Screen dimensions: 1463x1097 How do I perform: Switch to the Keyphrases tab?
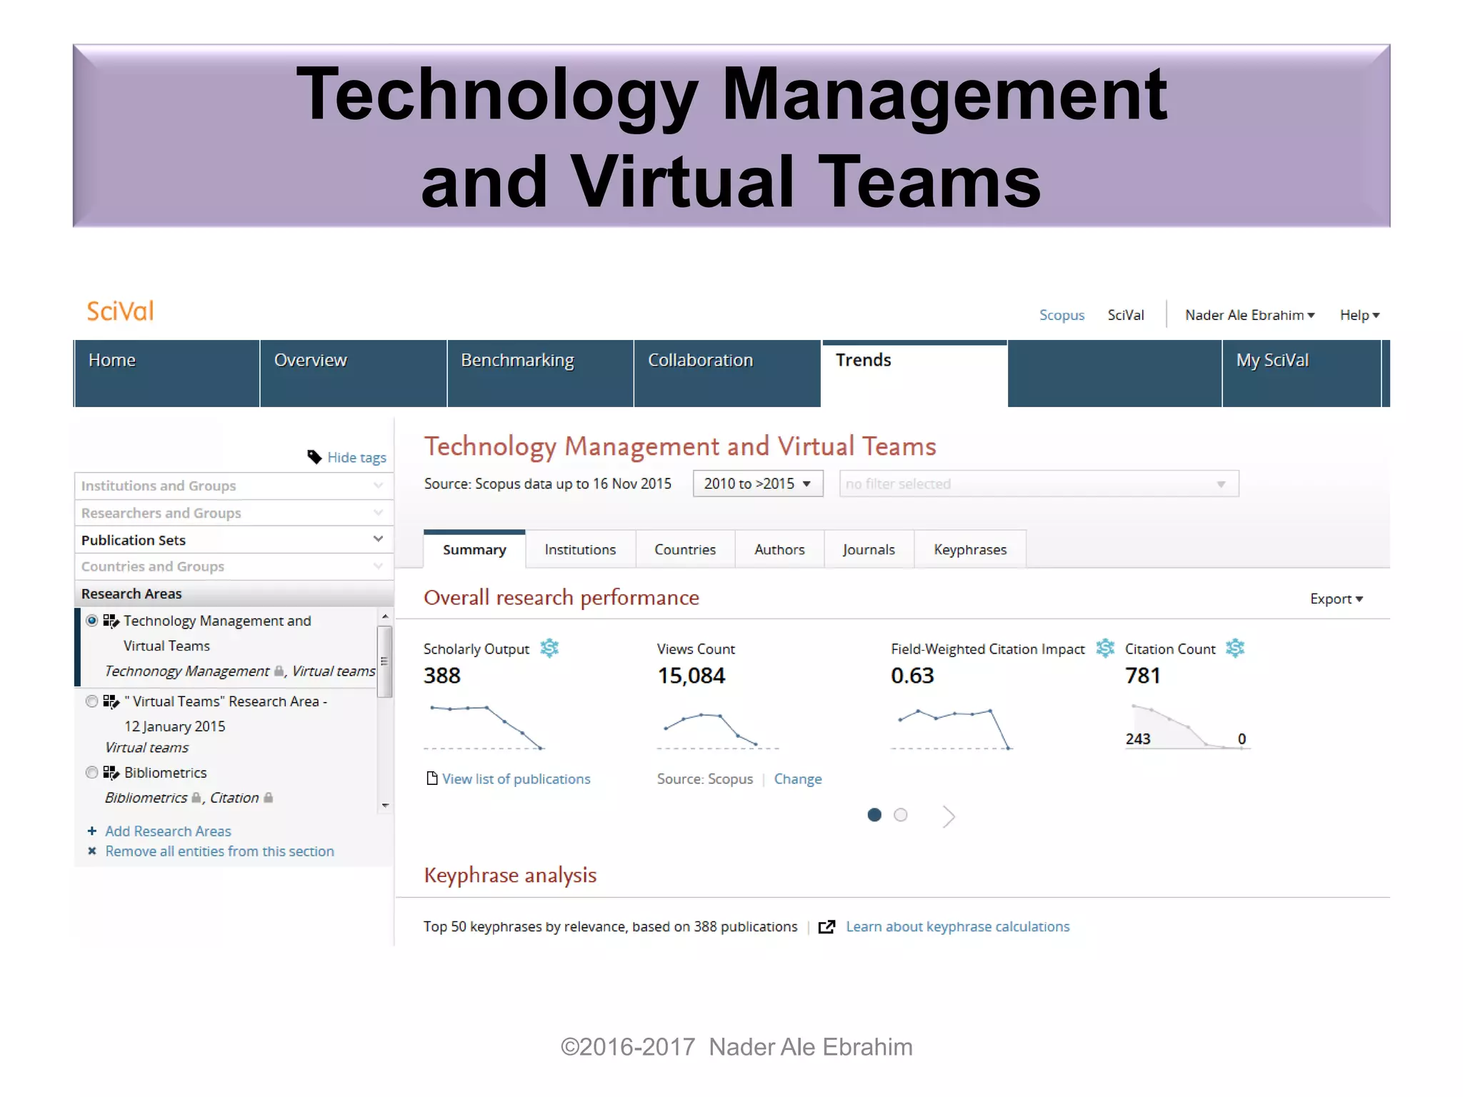970,549
